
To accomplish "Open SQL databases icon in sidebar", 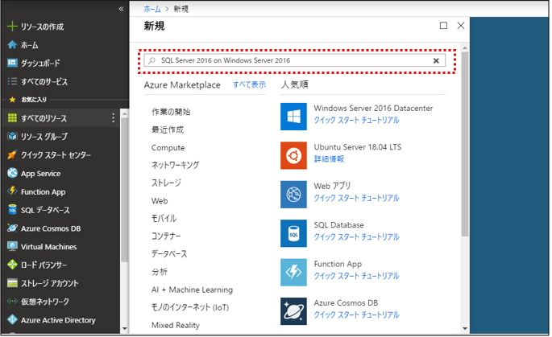I will pyautogui.click(x=12, y=210).
